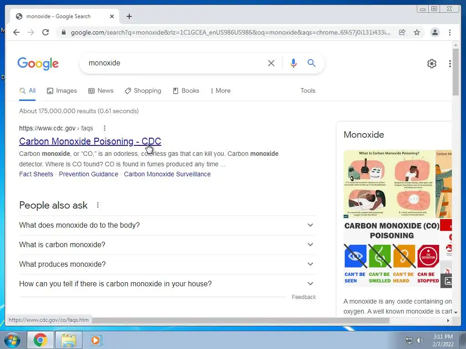Expand 'What does monoxide do to the body?'
This screenshot has height=349, width=466.
pyautogui.click(x=167, y=225)
